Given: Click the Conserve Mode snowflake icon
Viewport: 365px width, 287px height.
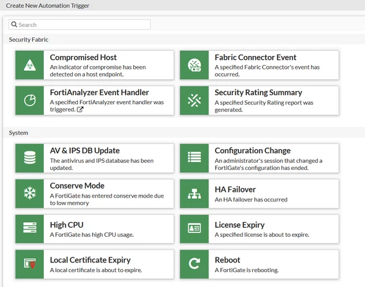Looking at the screenshot, I should [x=30, y=193].
